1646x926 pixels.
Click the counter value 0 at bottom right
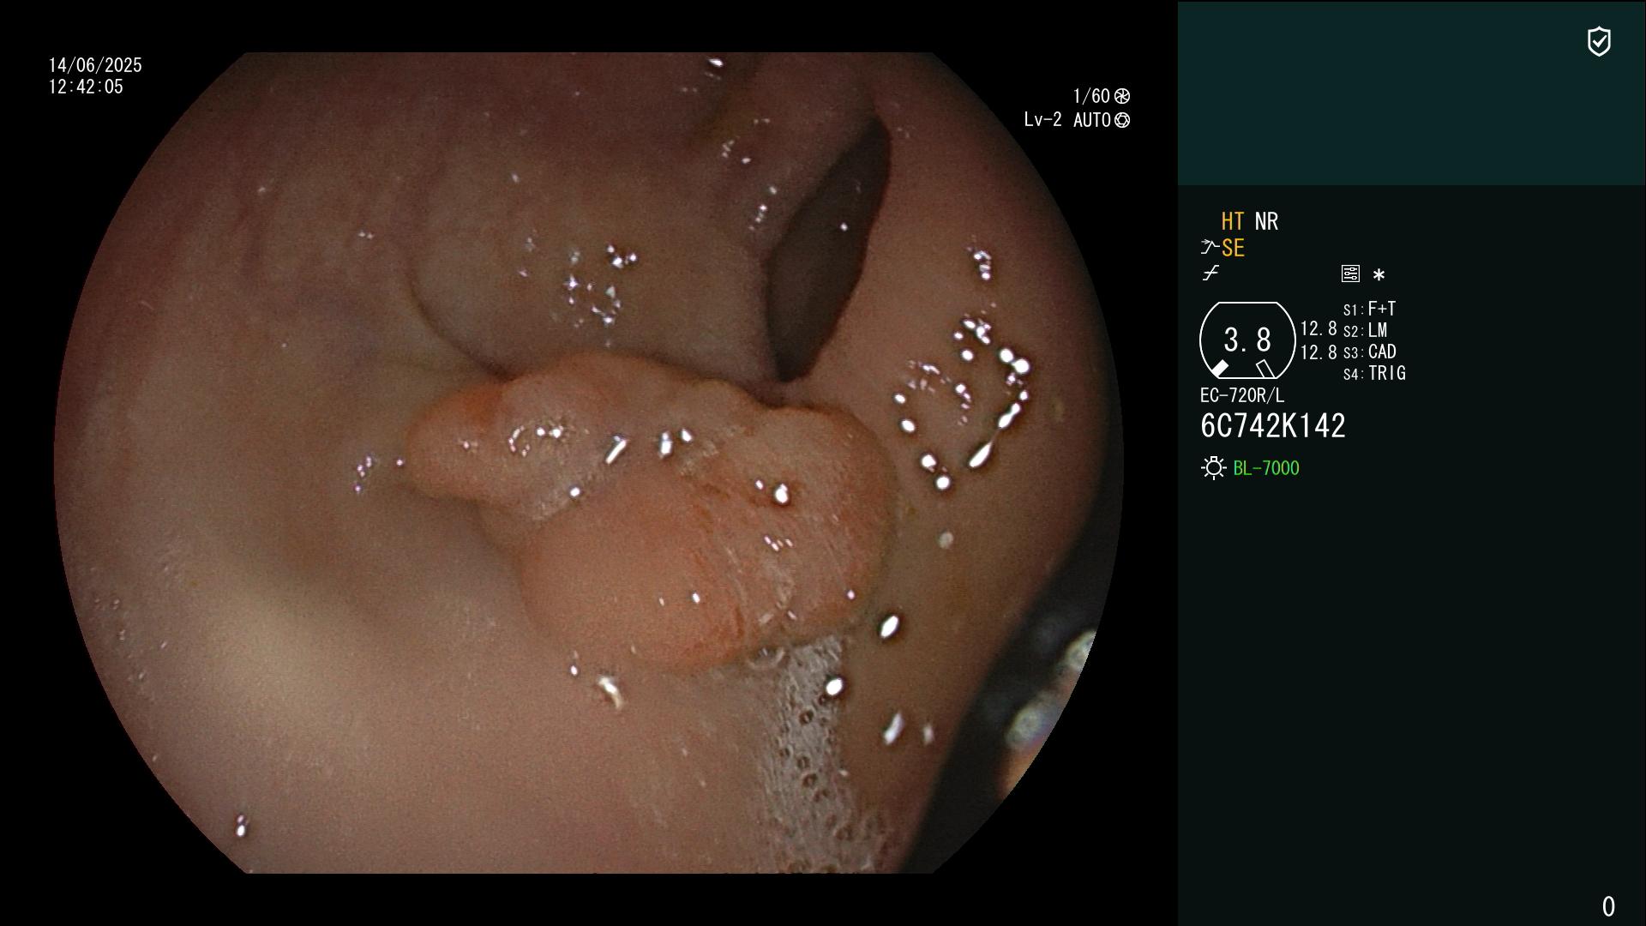[1608, 906]
